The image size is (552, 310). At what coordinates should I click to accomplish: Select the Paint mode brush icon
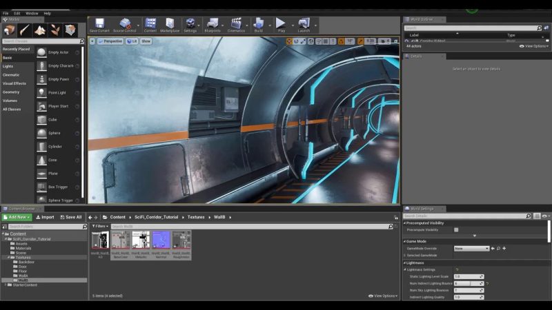pos(25,30)
